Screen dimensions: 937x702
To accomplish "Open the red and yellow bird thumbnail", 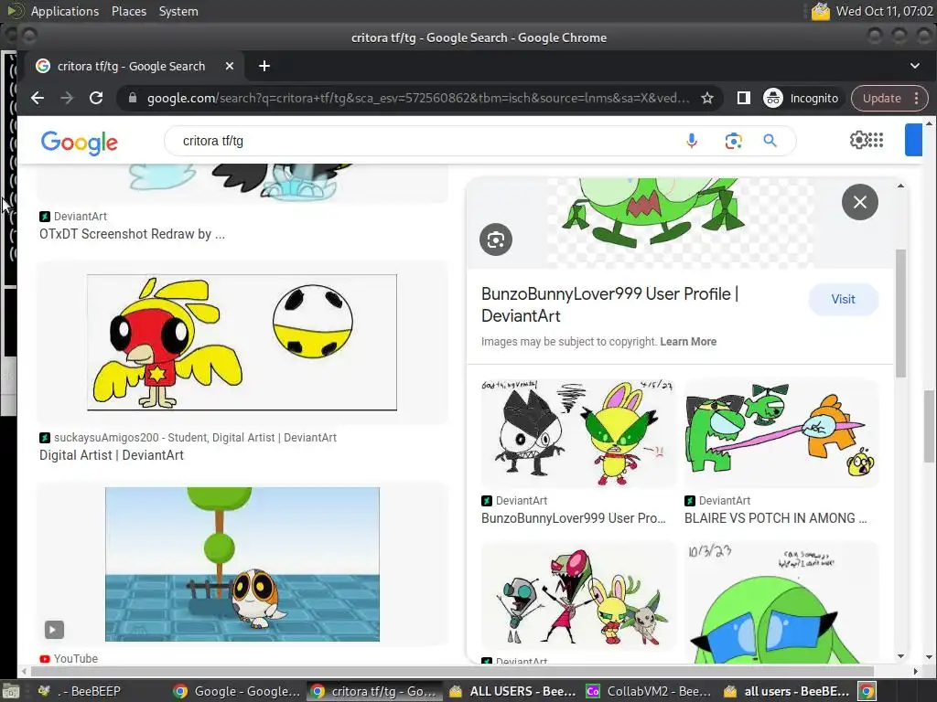I will [242, 342].
